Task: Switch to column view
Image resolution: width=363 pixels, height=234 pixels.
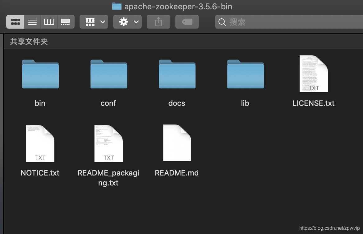Action: point(49,22)
